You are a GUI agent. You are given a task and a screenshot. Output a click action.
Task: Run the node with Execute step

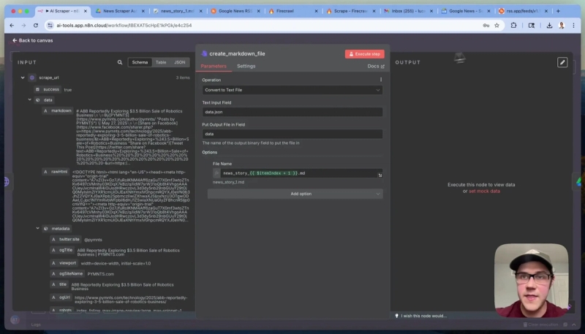364,54
